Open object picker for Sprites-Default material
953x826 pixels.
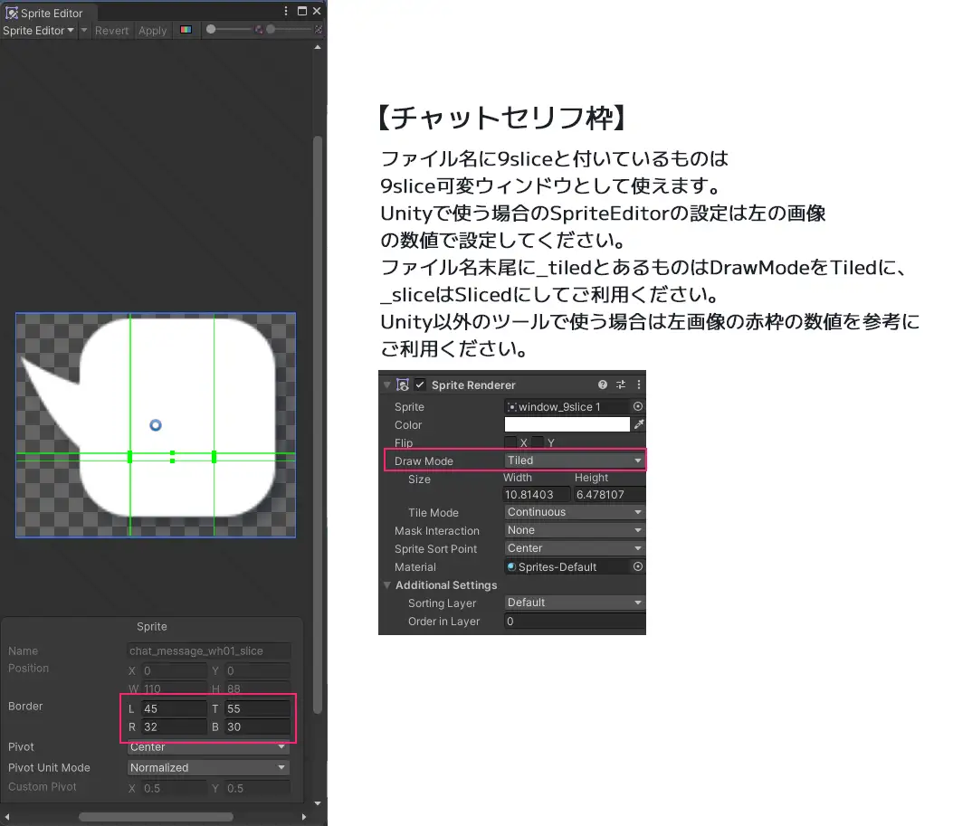click(x=636, y=566)
